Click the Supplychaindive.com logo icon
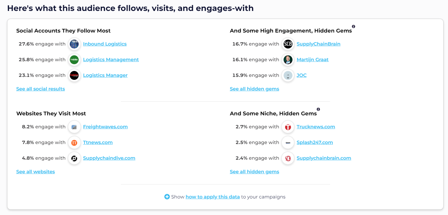The height and width of the screenshot is (215, 448). [x=74, y=158]
